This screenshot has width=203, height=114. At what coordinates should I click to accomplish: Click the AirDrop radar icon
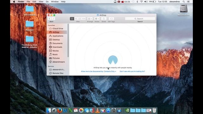click(x=113, y=60)
